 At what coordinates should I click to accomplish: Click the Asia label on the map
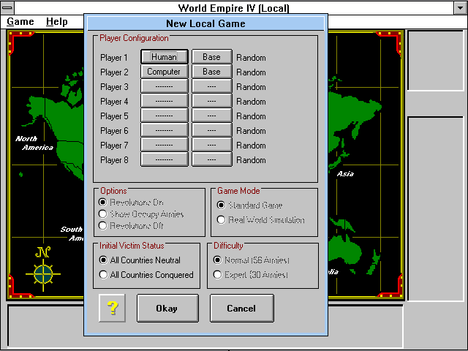[x=345, y=174]
